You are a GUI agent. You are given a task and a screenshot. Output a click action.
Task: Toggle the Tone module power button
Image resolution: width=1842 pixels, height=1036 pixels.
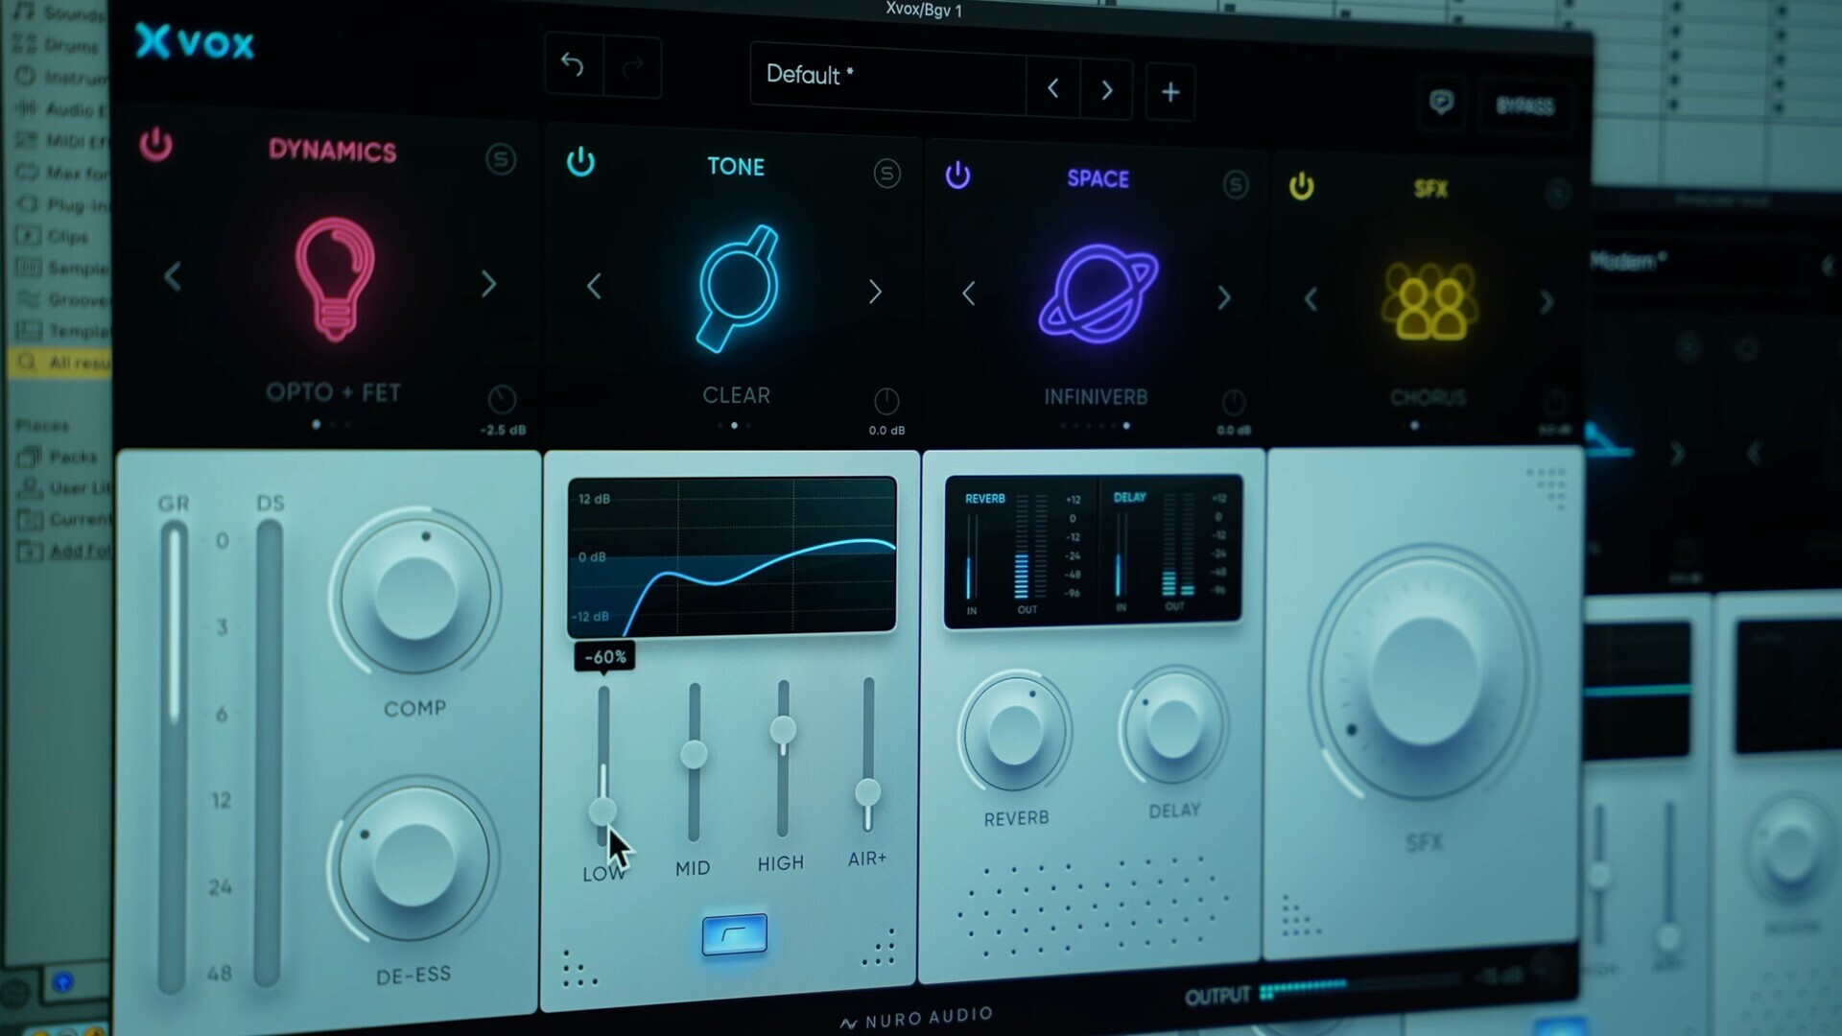[x=580, y=162]
